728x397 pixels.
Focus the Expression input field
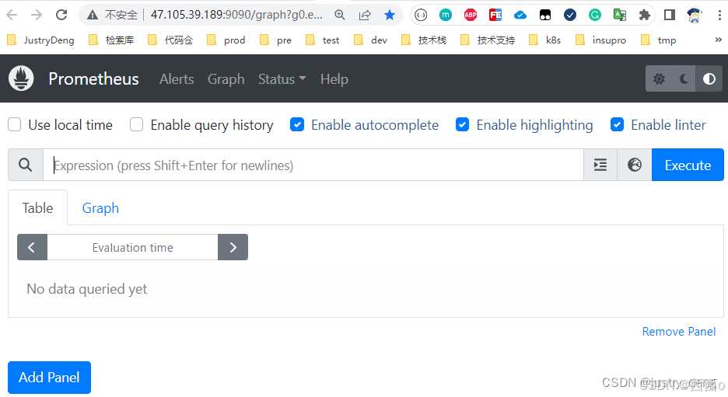pyautogui.click(x=313, y=165)
